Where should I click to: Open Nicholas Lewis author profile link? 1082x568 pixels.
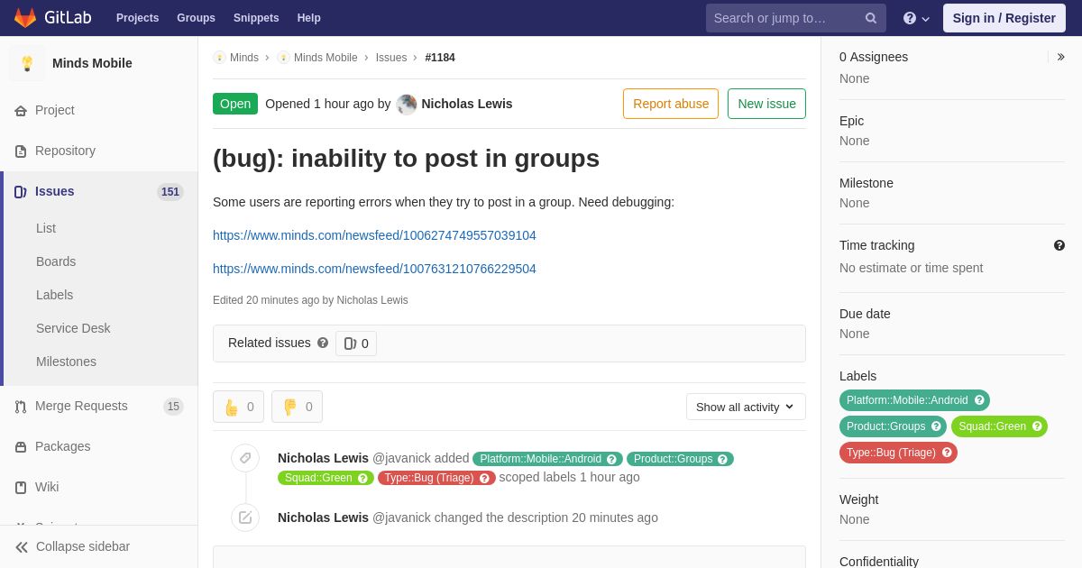(x=467, y=104)
